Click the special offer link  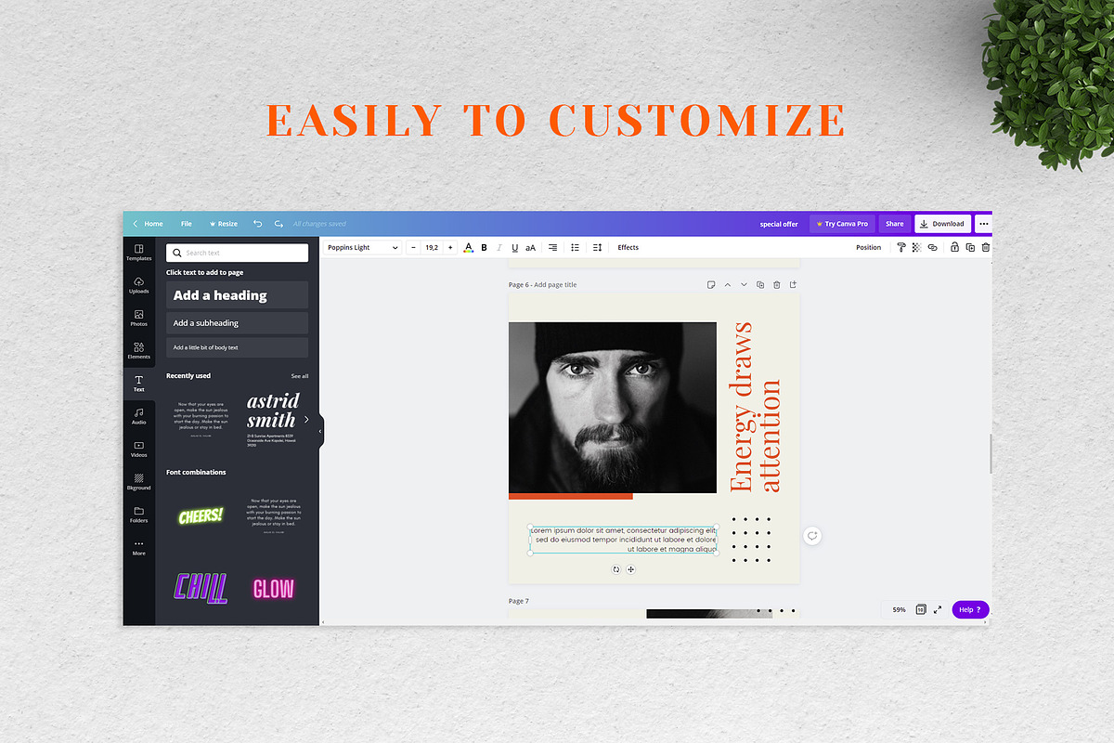[779, 224]
